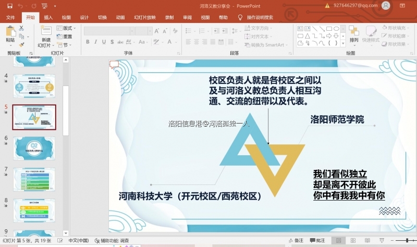Switch to Reading view icon

(x=367, y=240)
